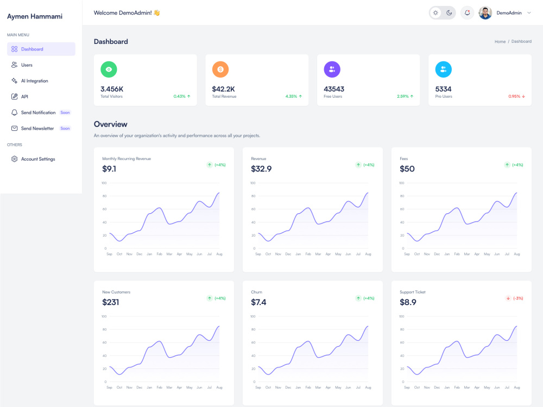This screenshot has height=407, width=543.
Task: Open API menu item
Action: (x=41, y=97)
